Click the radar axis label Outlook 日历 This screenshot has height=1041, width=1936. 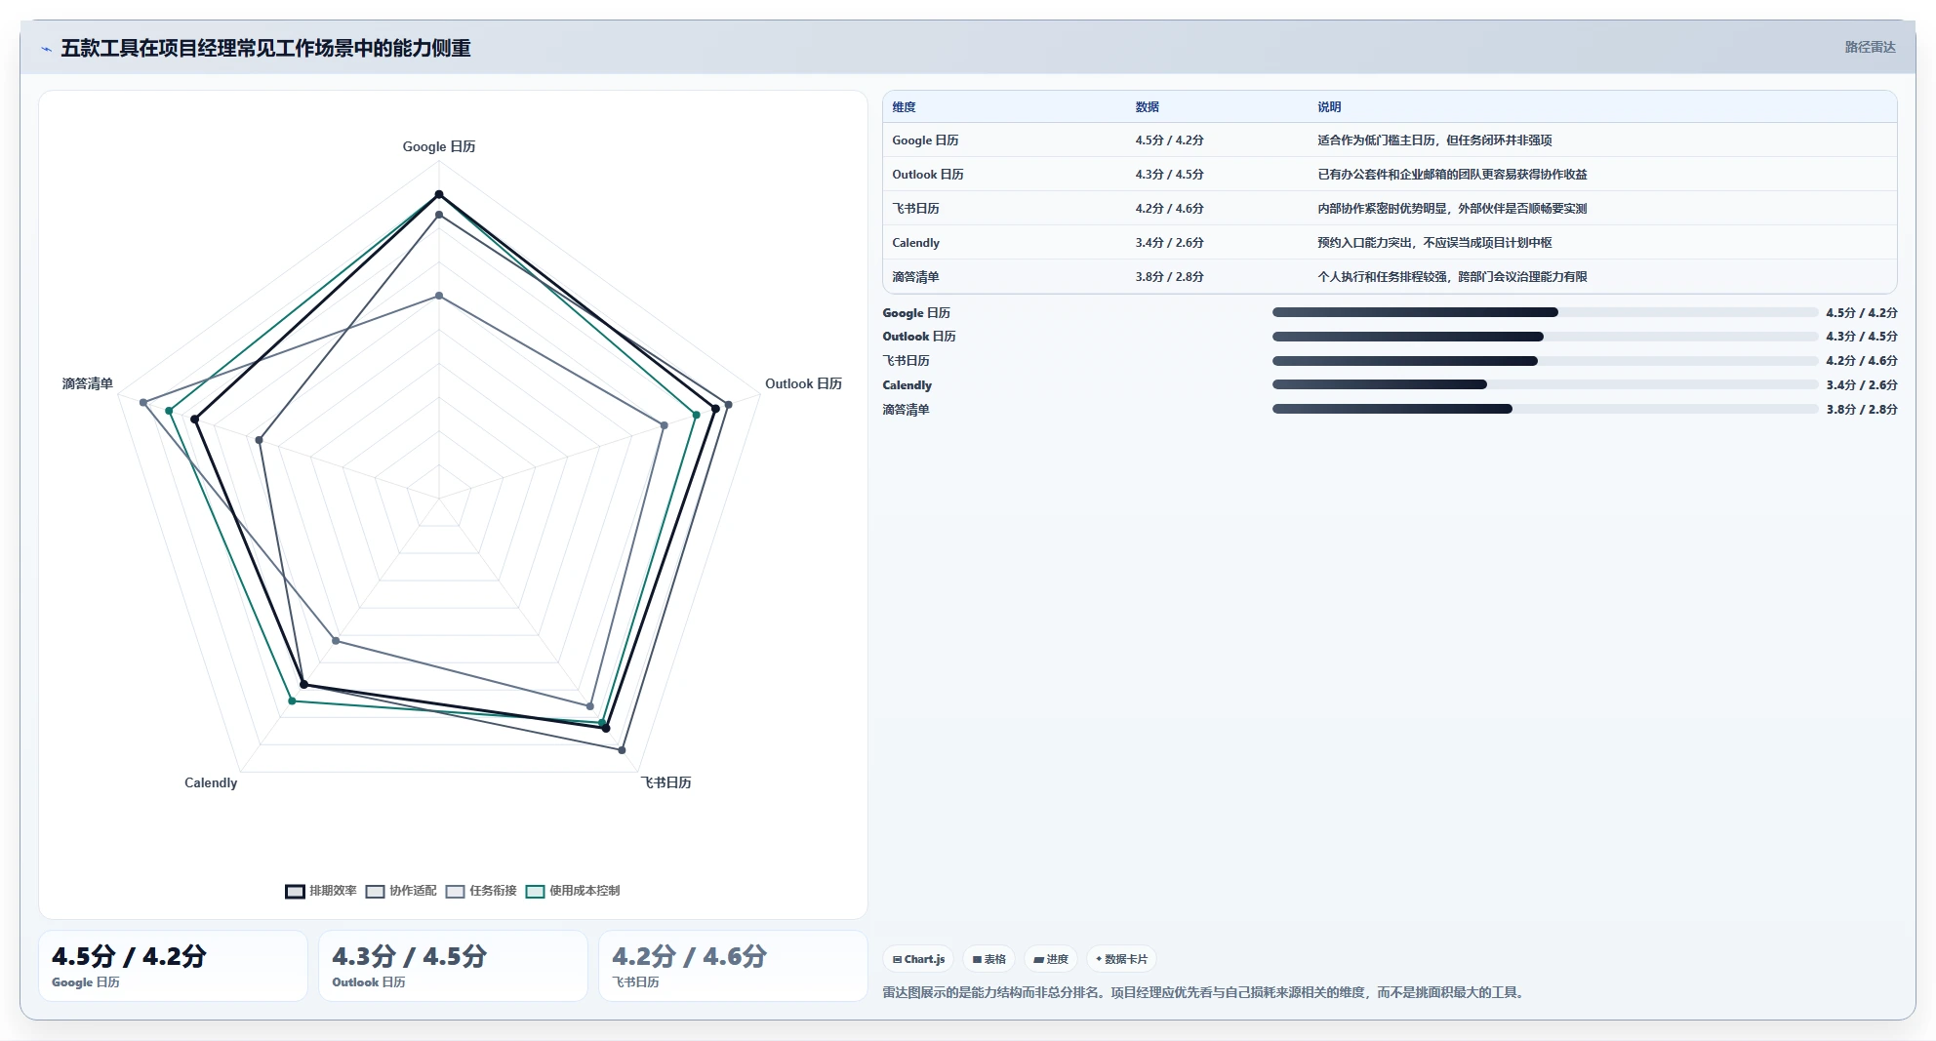point(803,383)
